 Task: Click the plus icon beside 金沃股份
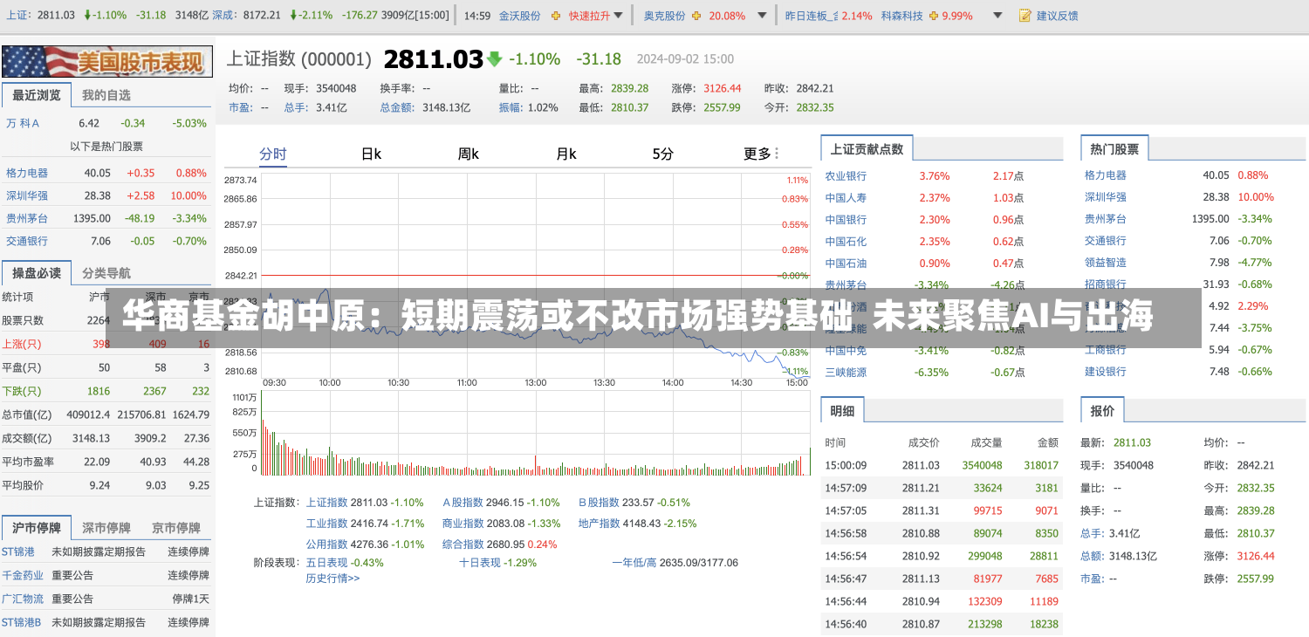554,16
